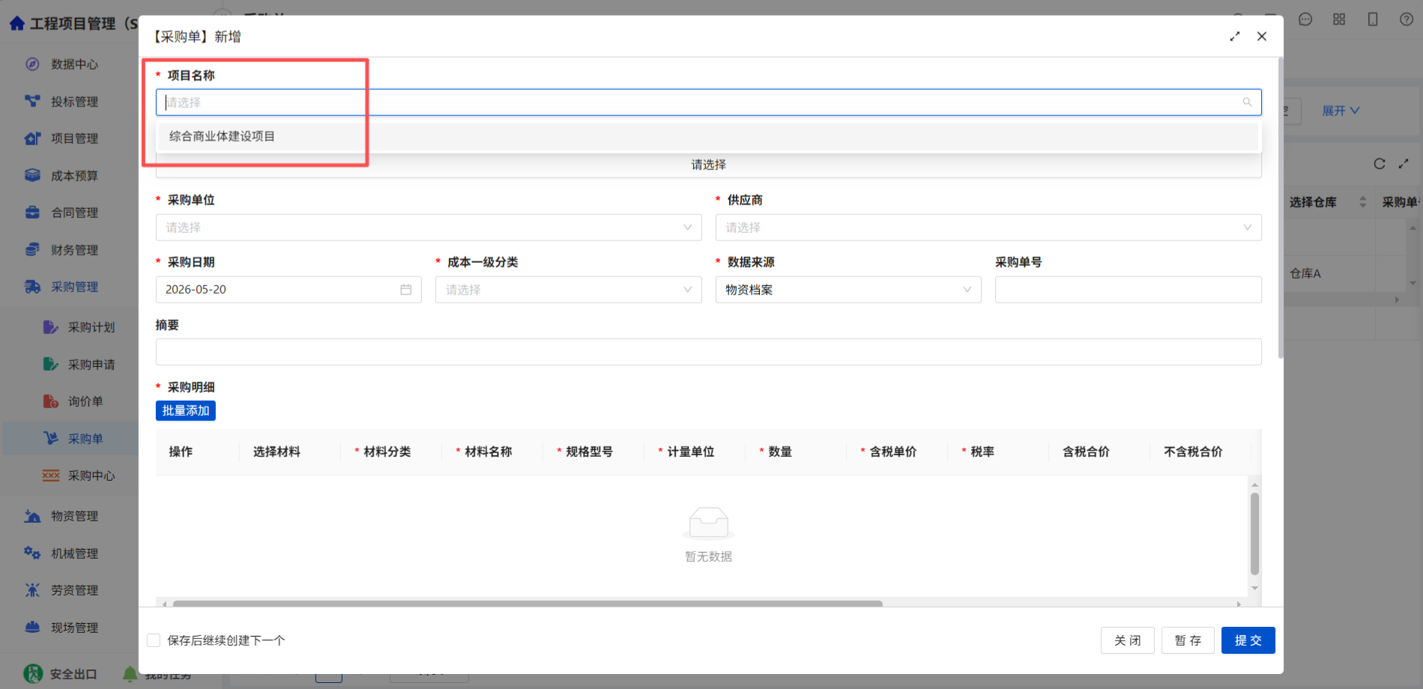
Task: Click the horizontal scrollbar under 采购明细 table
Action: [x=528, y=604]
